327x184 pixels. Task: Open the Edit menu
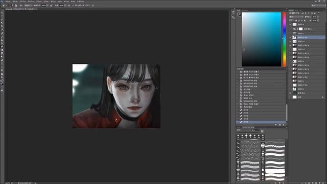click(15, 2)
